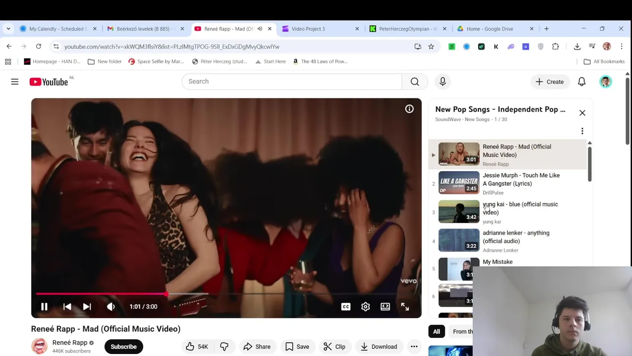
Task: Toggle closed captions
Action: [x=346, y=307]
